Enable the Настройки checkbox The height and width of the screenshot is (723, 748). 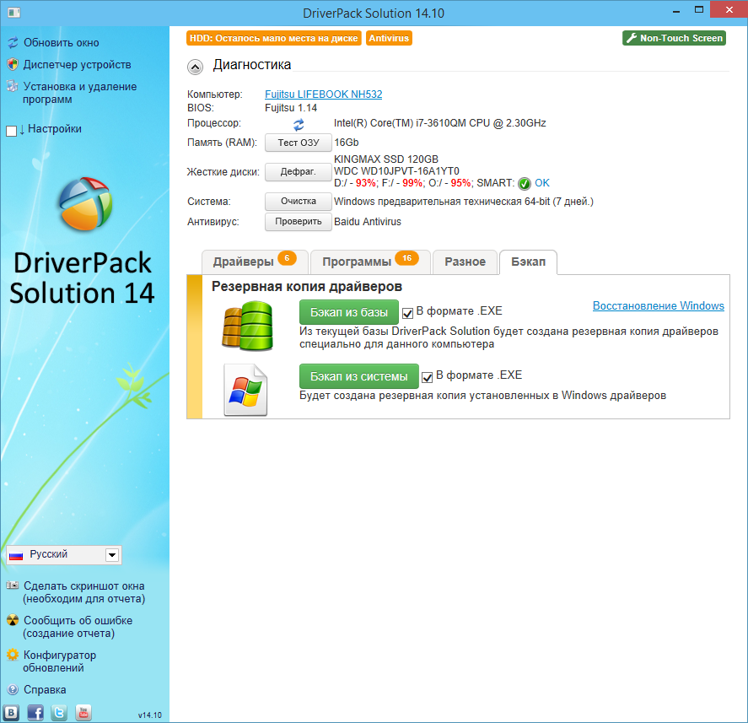coord(10,129)
